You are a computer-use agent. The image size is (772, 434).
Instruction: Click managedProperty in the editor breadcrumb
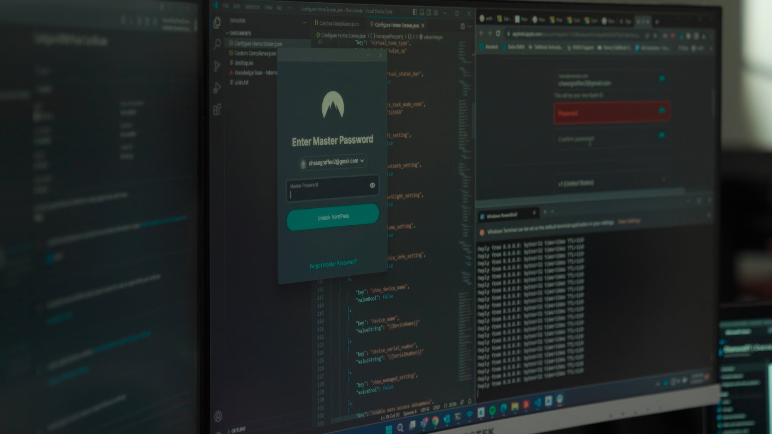pyautogui.click(x=389, y=36)
